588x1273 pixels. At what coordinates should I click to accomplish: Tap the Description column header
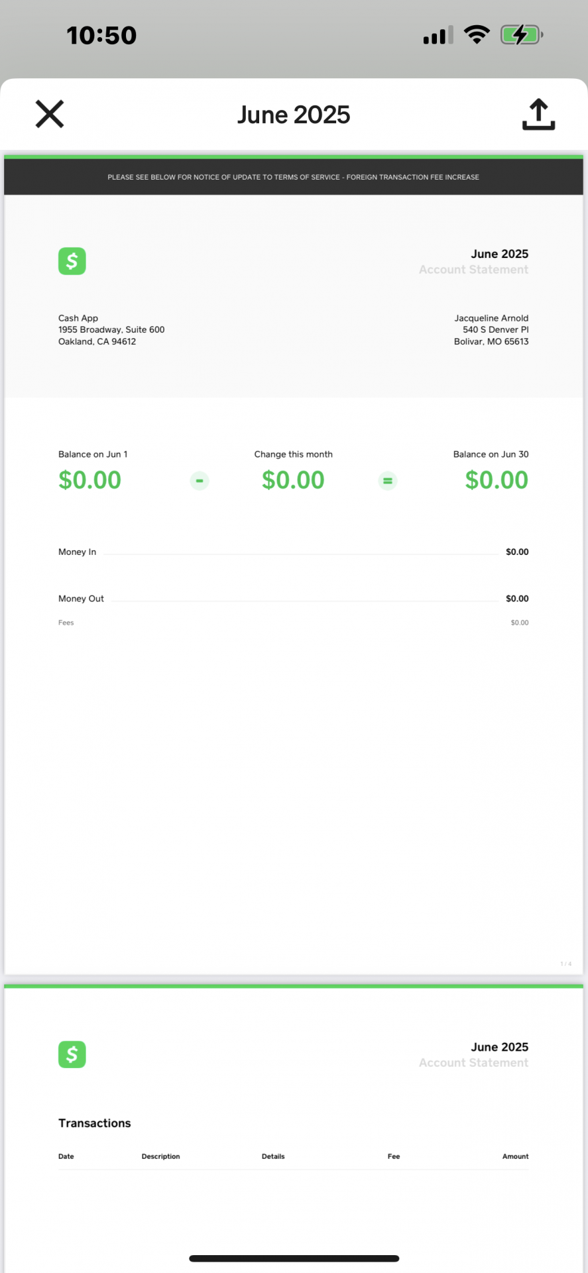click(160, 1156)
